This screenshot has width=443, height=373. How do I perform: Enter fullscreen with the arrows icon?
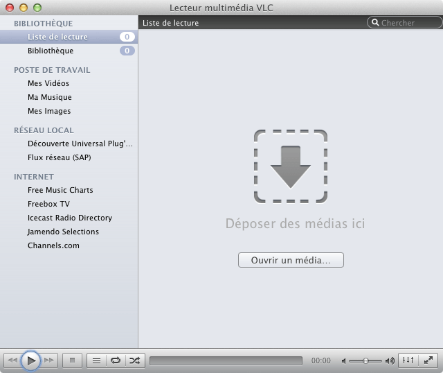click(x=428, y=361)
